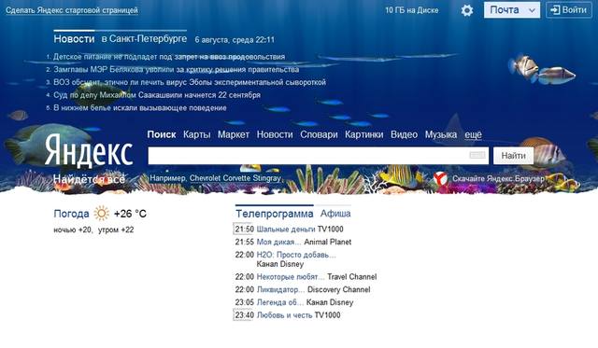Open the Карты tab
598x348 pixels.
point(196,134)
